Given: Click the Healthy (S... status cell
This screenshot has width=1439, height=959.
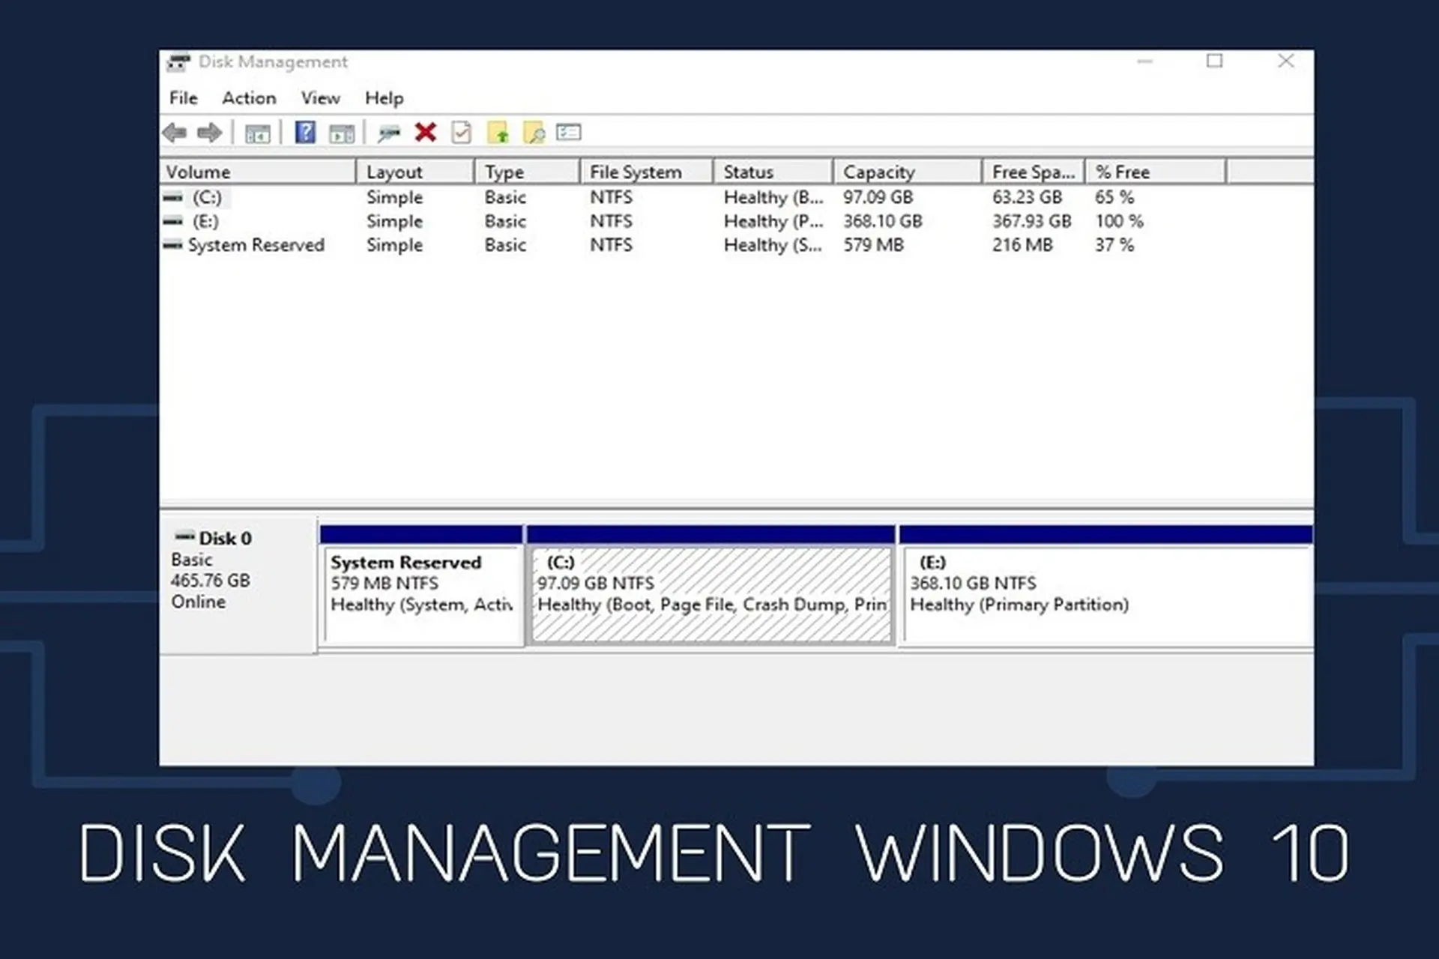Looking at the screenshot, I should pyautogui.click(x=773, y=245).
